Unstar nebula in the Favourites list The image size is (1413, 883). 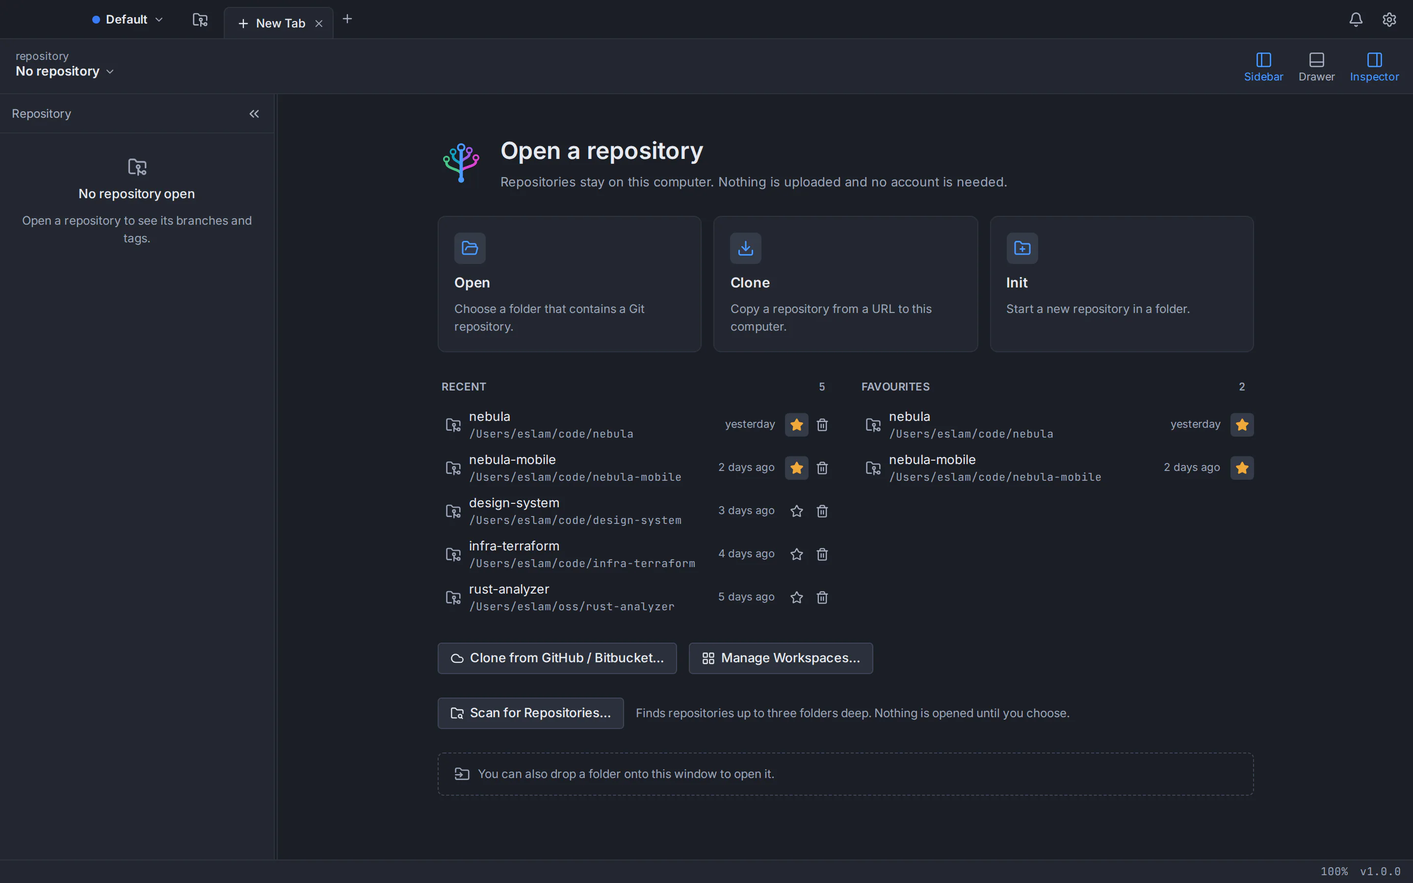[x=1242, y=424]
